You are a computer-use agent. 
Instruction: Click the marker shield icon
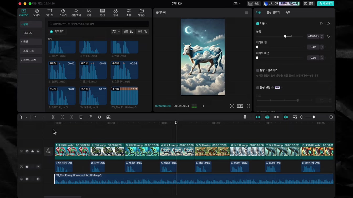point(99,117)
